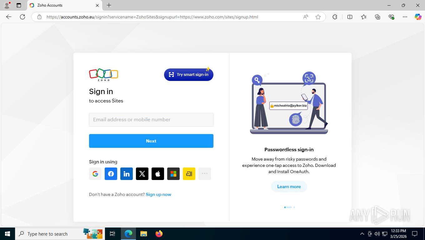This screenshot has width=425, height=240.
Task: Sign in using Apple icon
Action: [158, 174]
